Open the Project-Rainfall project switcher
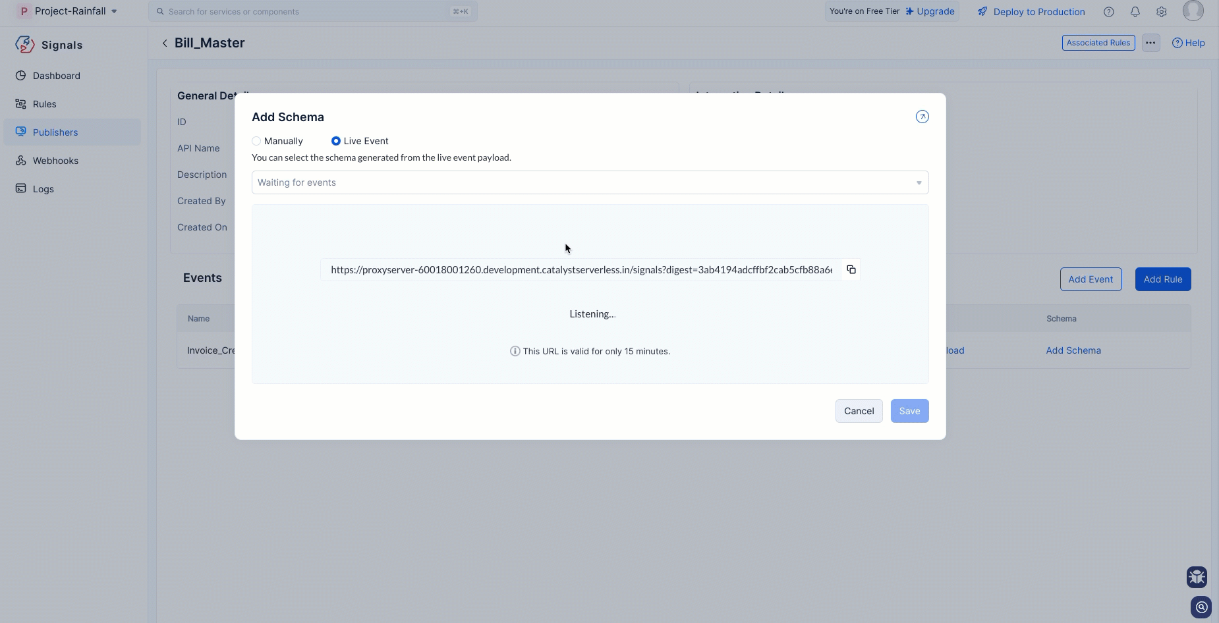This screenshot has height=623, width=1219. click(69, 11)
